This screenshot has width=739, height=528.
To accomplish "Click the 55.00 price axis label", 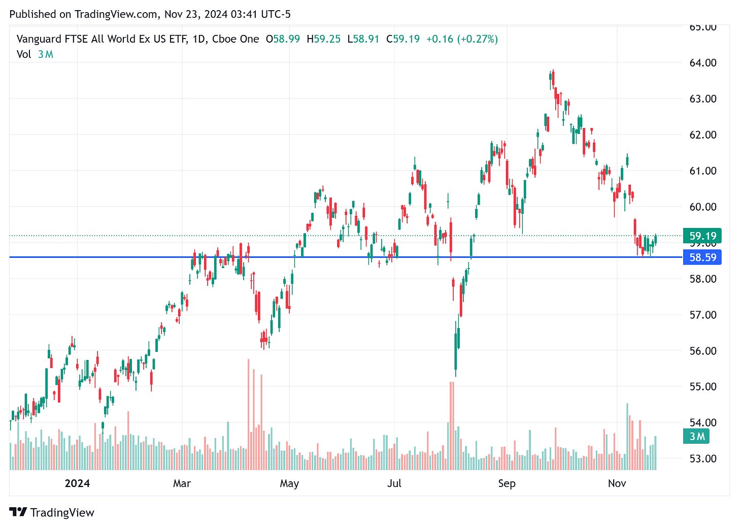I will click(703, 387).
